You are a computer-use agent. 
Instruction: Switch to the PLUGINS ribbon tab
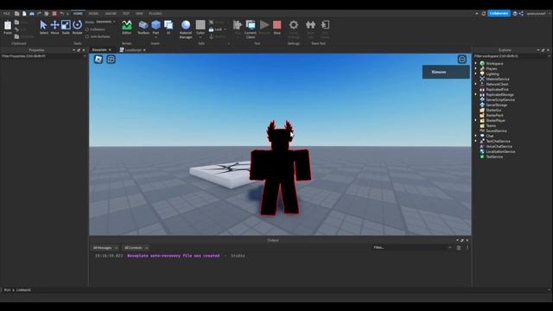(156, 14)
